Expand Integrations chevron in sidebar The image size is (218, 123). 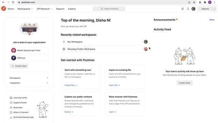tap(47, 83)
